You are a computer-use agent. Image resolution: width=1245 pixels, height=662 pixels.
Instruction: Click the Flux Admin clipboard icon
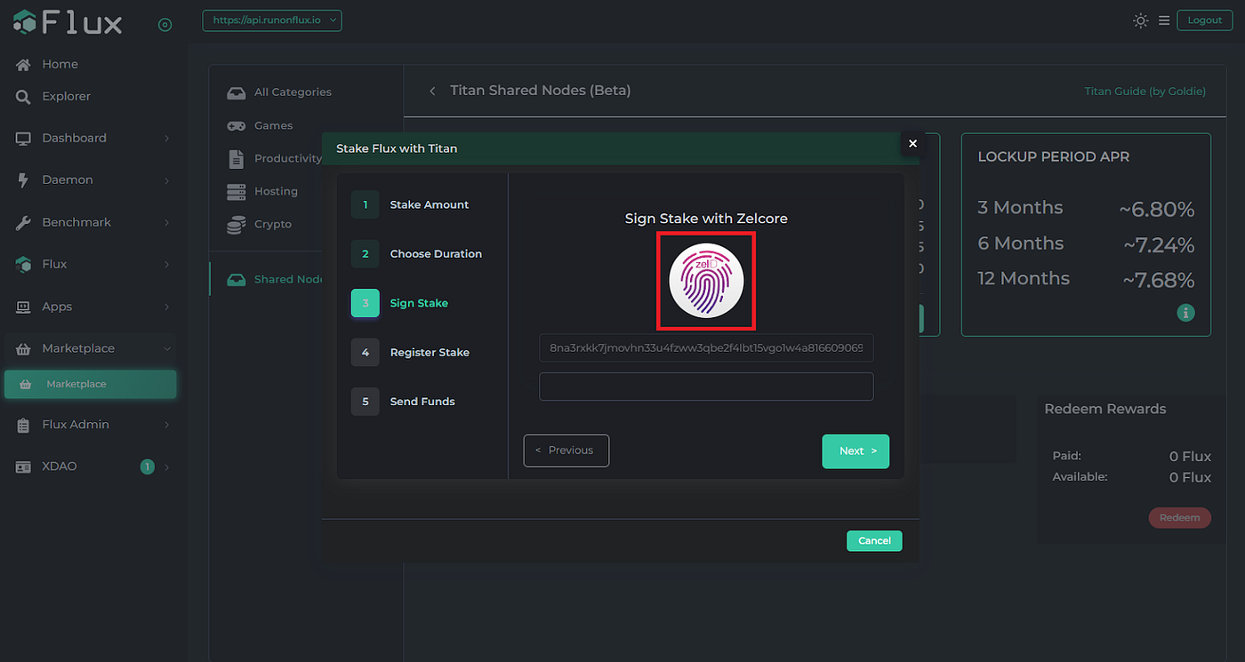pos(23,425)
